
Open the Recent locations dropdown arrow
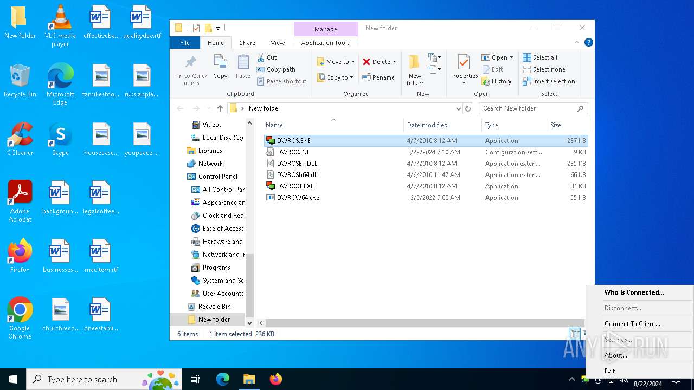[208, 108]
